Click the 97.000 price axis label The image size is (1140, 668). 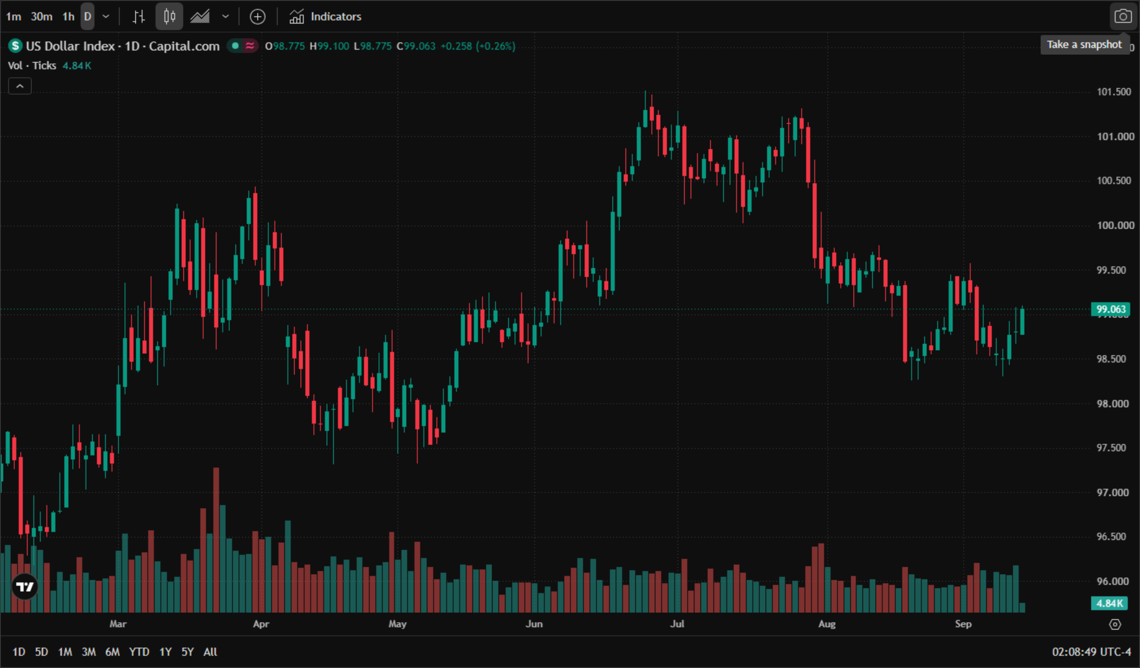click(1112, 492)
